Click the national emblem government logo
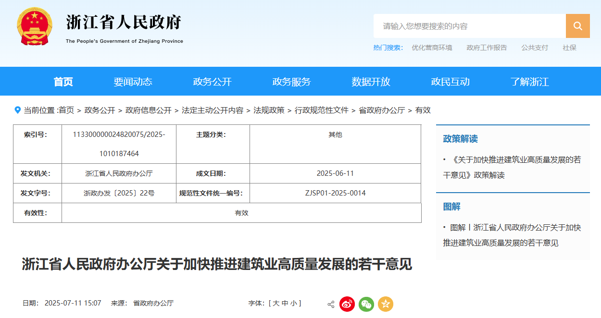 34,26
